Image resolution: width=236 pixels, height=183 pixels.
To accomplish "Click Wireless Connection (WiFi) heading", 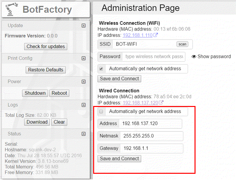I will point(129,23).
